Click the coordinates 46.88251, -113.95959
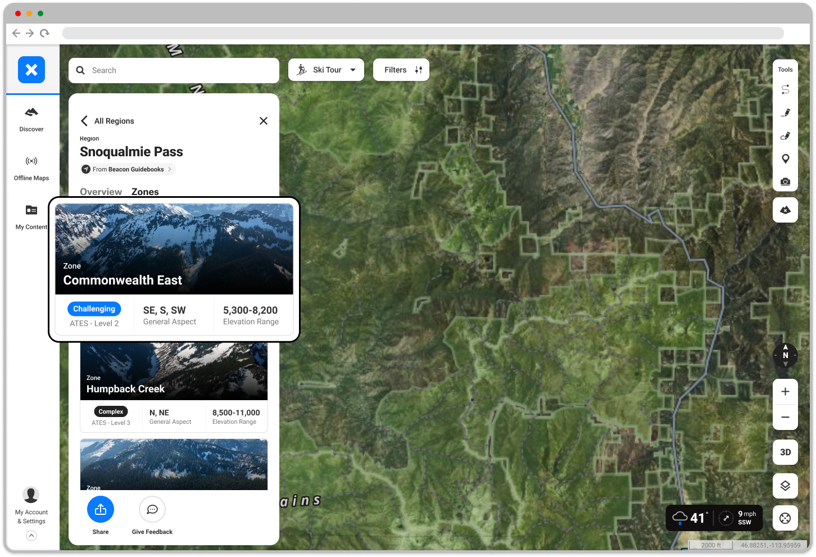The image size is (816, 557). (x=770, y=545)
